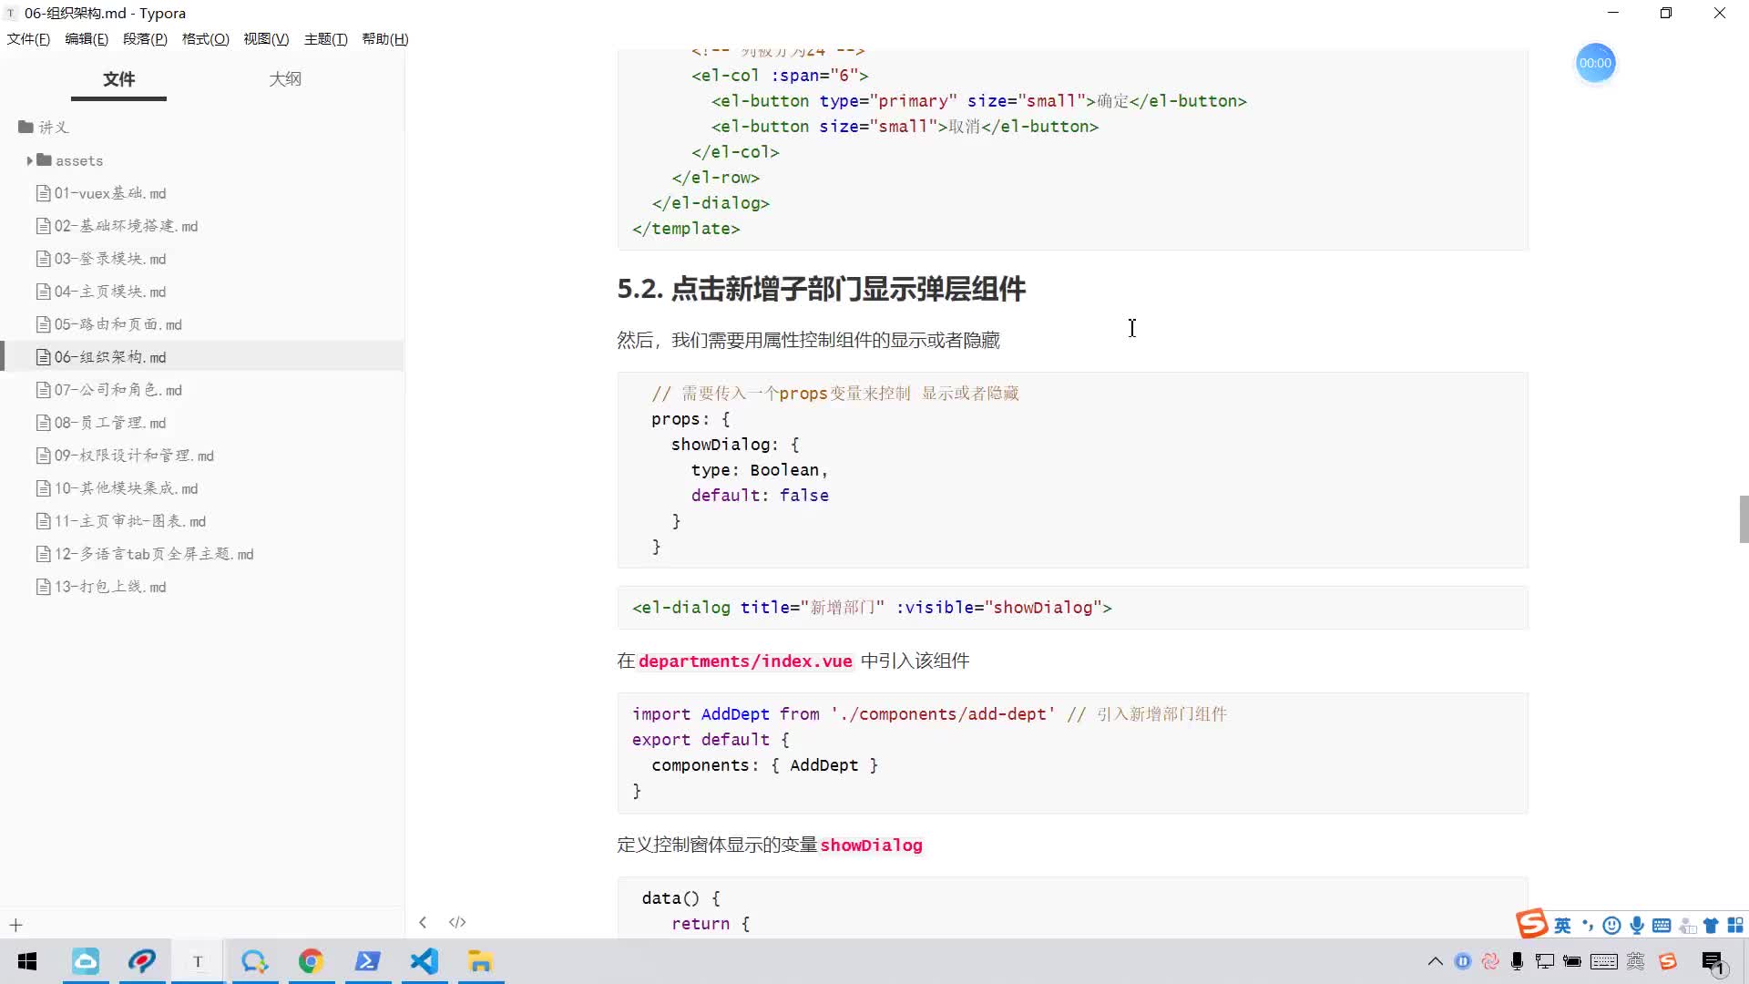Click the blue pause tray icon
Screen dimensions: 1749x984
click(1463, 961)
